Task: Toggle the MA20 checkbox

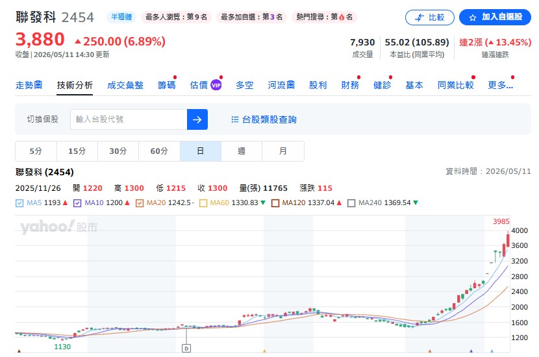Action: tap(139, 203)
